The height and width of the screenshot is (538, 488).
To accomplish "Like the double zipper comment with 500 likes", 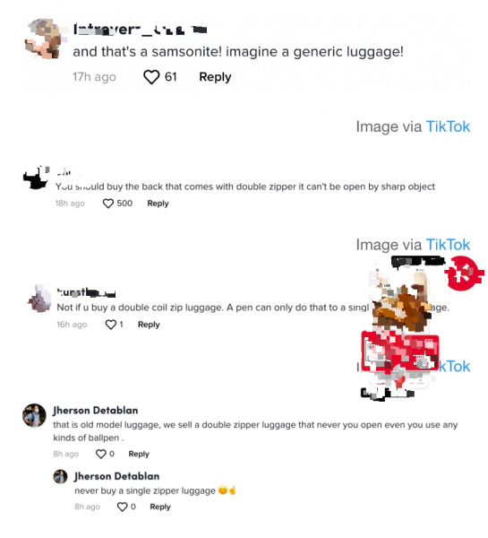I will click(x=108, y=204).
